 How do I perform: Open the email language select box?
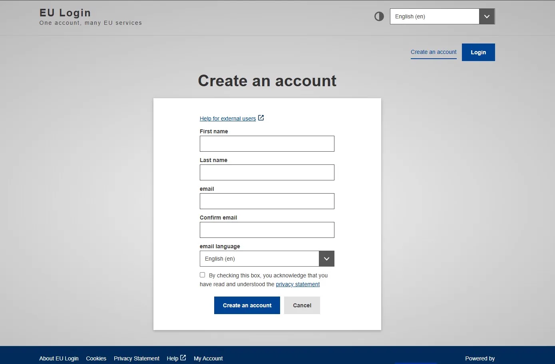click(x=267, y=259)
